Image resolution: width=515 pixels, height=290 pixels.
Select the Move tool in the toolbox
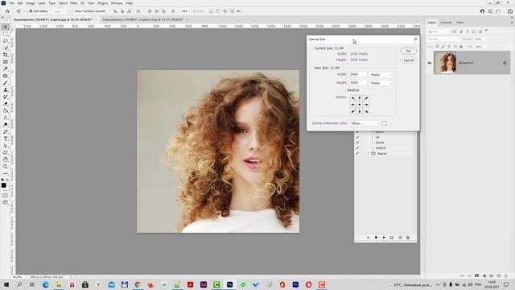(x=6, y=27)
